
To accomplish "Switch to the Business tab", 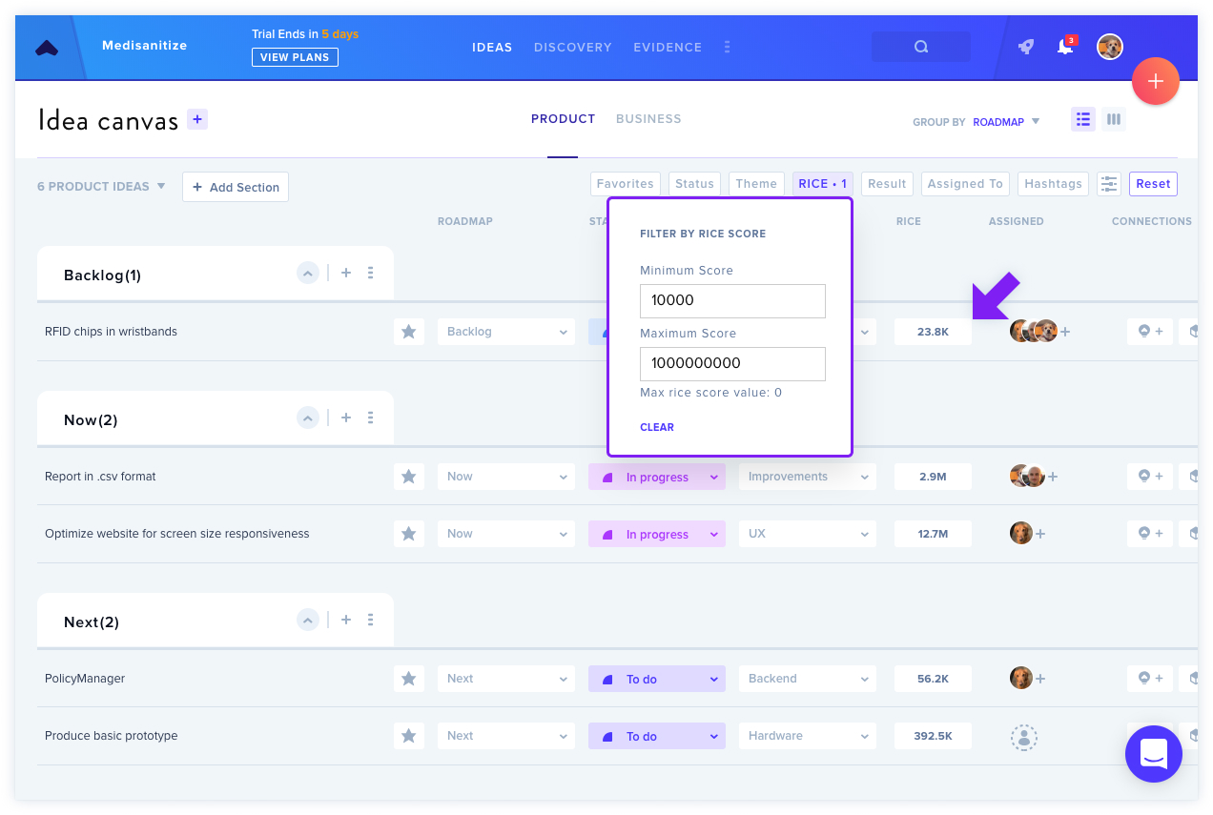I will (648, 119).
